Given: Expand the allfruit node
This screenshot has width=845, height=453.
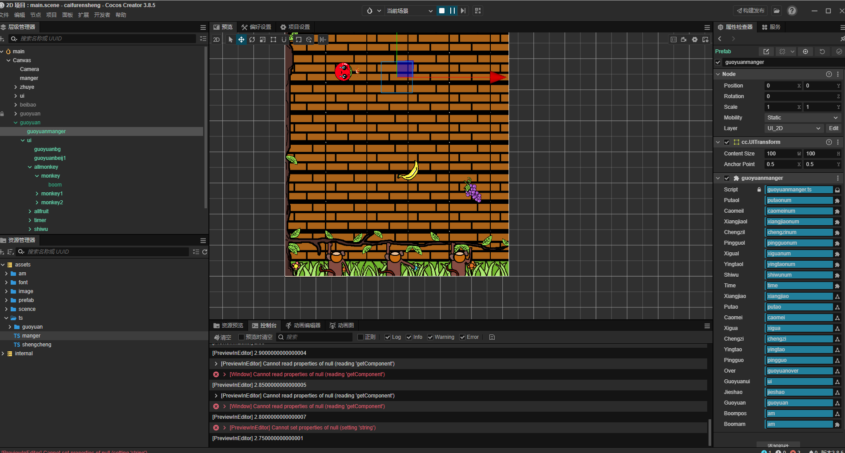Looking at the screenshot, I should [30, 211].
